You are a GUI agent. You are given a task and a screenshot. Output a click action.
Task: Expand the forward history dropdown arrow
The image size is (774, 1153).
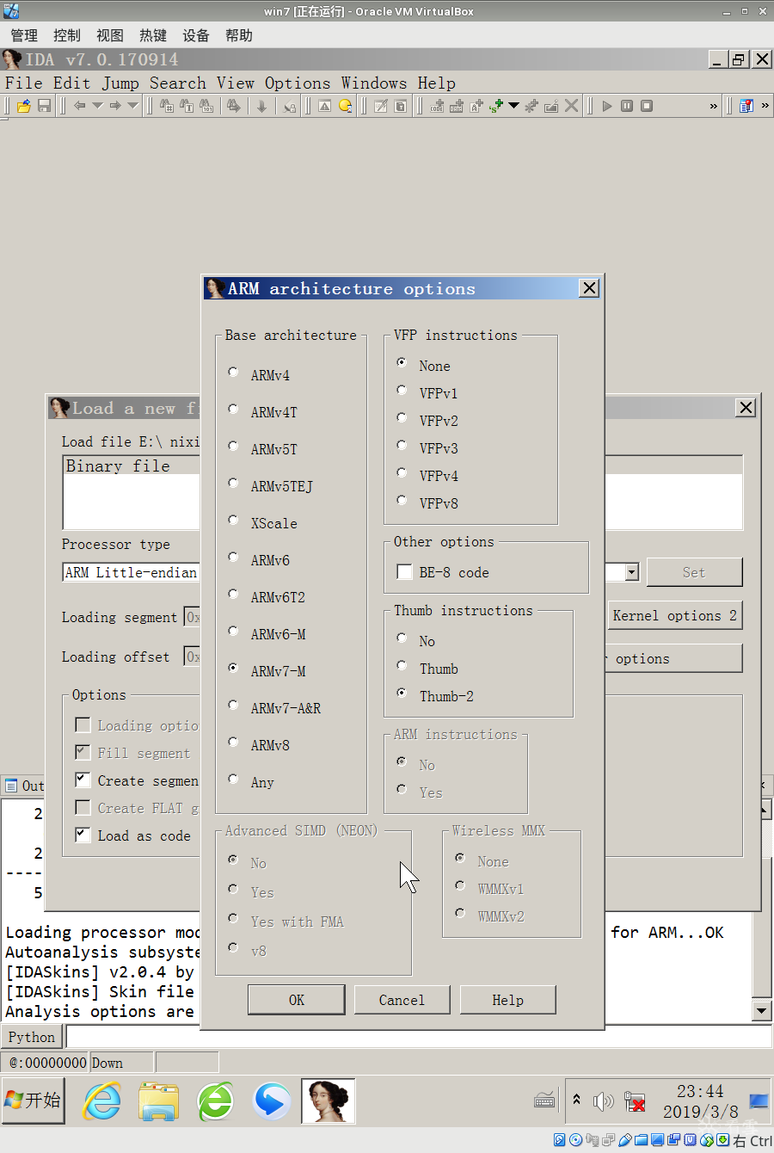pyautogui.click(x=132, y=106)
